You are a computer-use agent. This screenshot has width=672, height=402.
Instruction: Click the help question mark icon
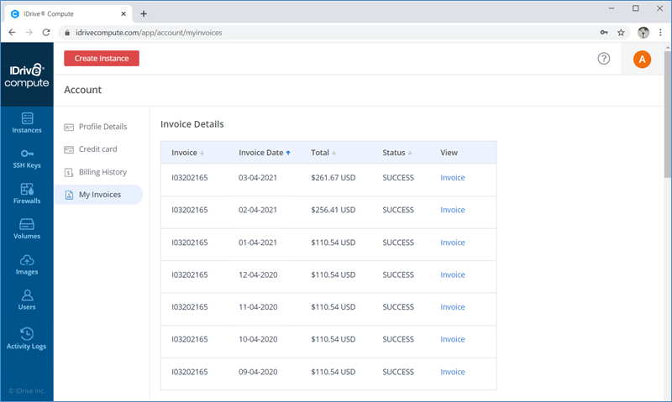(604, 59)
